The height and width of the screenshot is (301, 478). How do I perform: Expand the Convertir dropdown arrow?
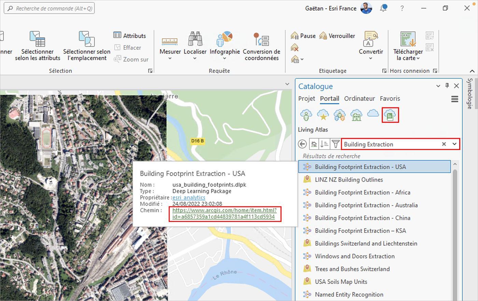[x=371, y=58]
